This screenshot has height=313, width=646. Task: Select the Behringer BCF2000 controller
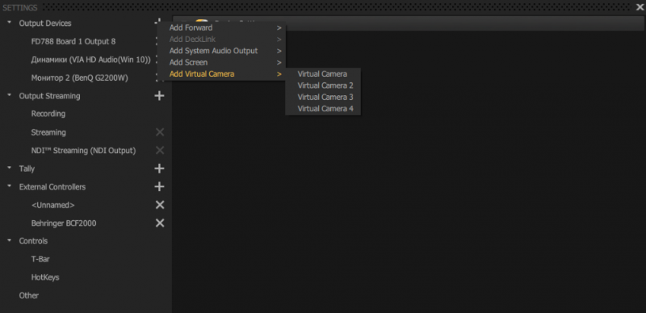click(x=64, y=223)
